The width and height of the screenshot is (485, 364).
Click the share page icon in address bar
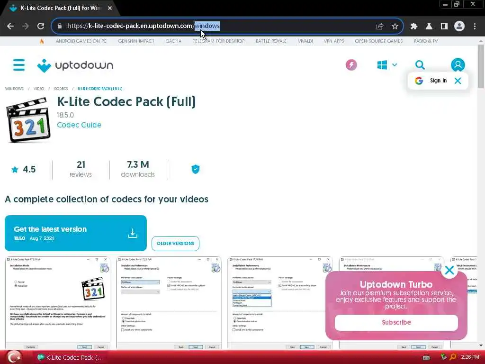(379, 27)
